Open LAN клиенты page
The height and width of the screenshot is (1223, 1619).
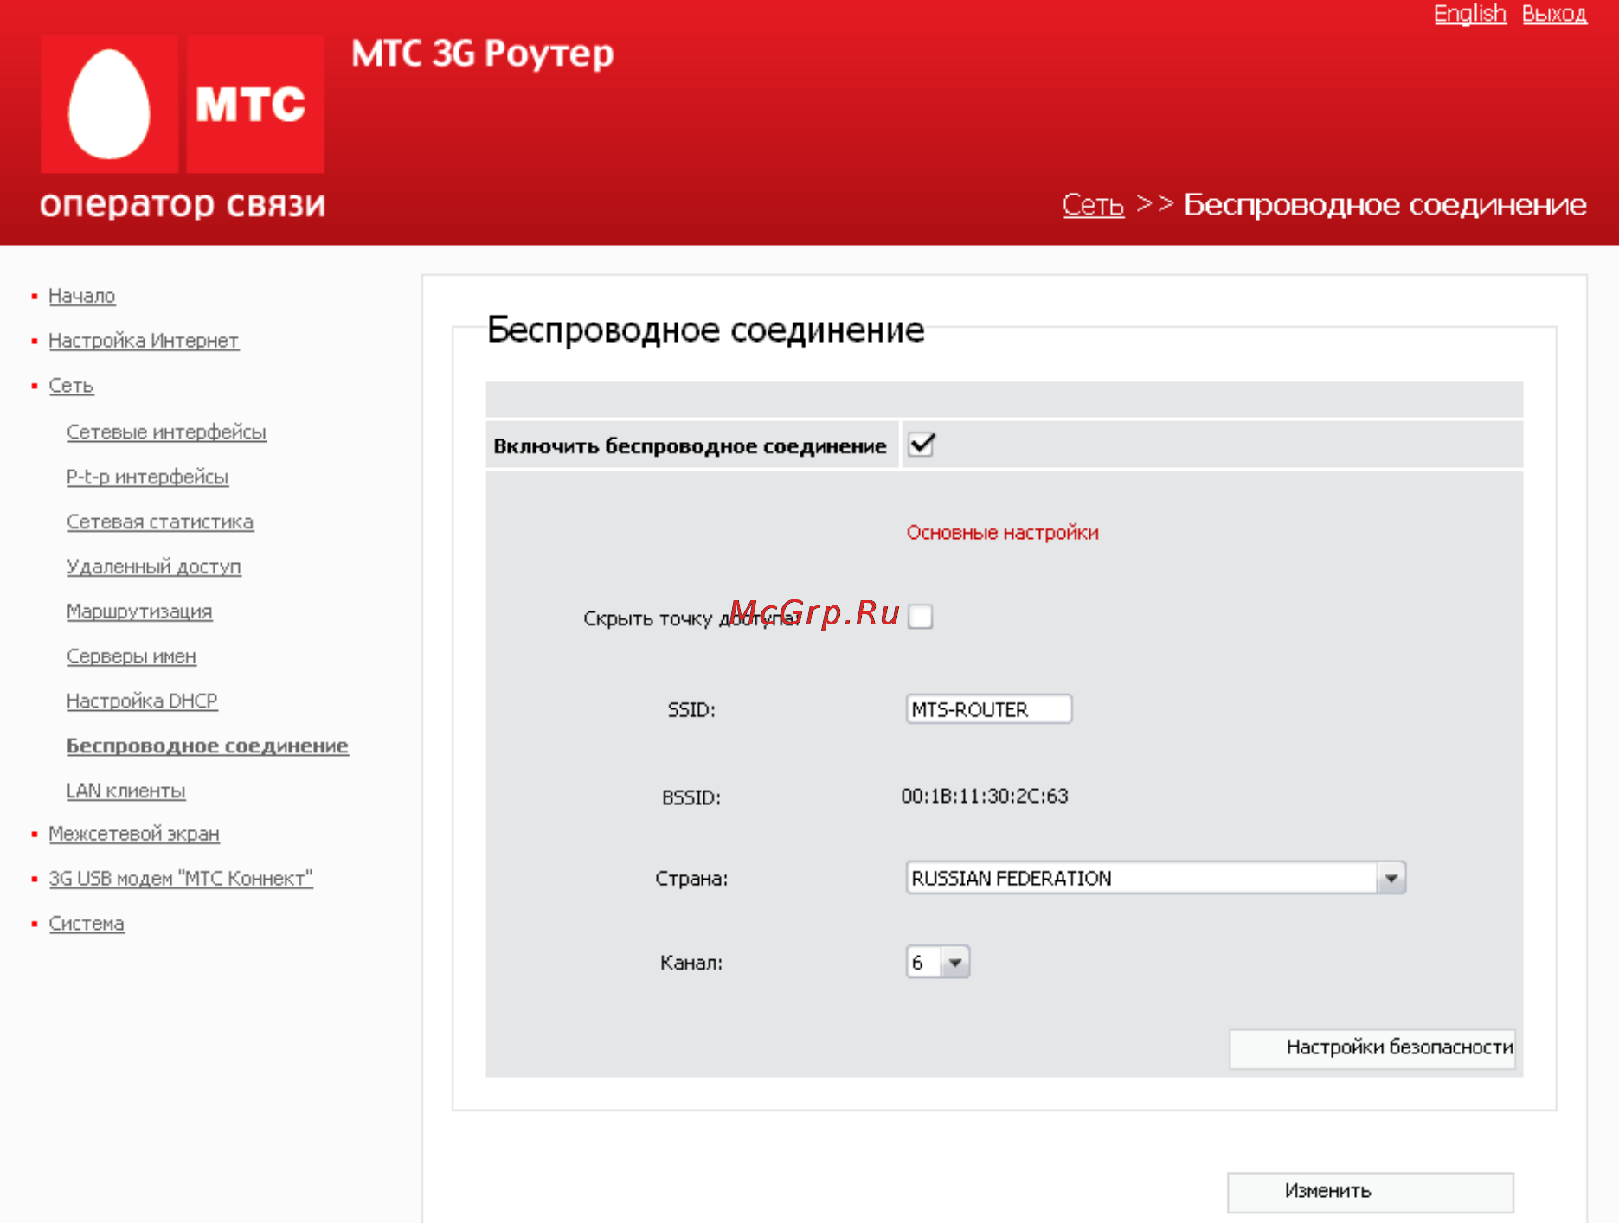click(126, 791)
